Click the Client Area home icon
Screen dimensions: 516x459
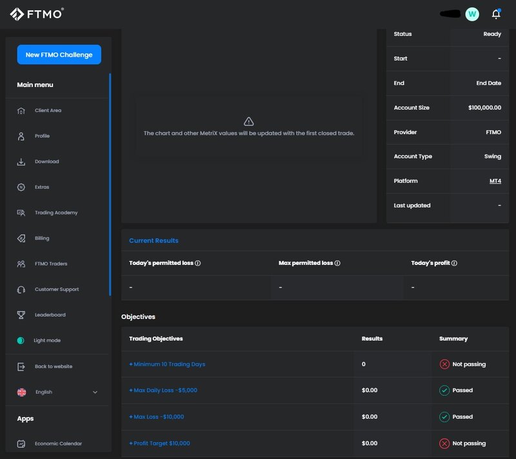click(21, 111)
